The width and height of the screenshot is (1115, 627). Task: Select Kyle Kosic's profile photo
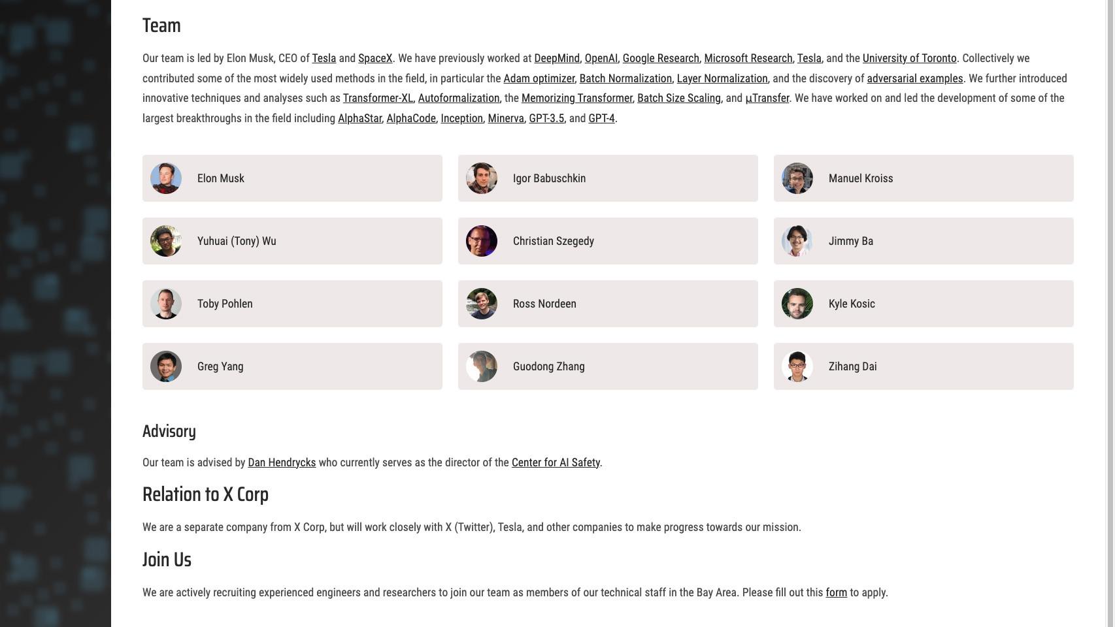[797, 304]
